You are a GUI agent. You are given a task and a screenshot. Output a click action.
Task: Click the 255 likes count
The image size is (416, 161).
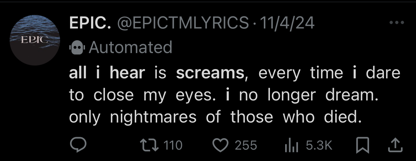point(246,145)
